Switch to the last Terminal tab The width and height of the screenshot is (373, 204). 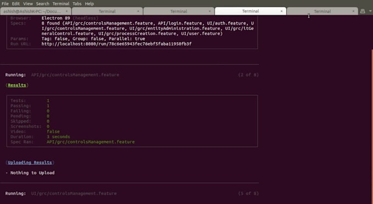click(322, 11)
